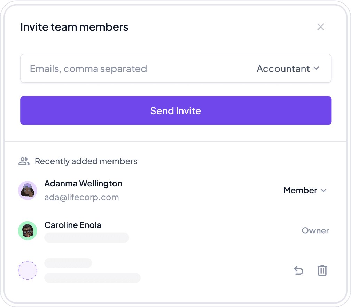This screenshot has width=351, height=307.
Task: Click Caroline Enola's email placeholder bar
Action: pyautogui.click(x=87, y=238)
